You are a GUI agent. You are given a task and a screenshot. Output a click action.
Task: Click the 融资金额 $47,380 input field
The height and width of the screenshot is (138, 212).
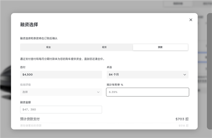[x=61, y=109]
